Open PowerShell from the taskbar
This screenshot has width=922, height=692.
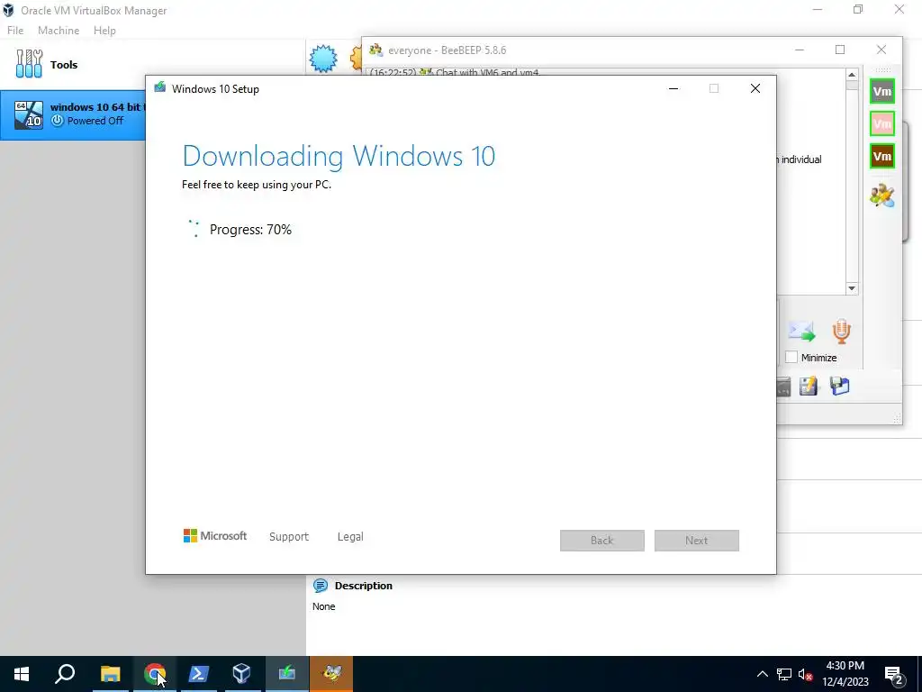click(198, 674)
